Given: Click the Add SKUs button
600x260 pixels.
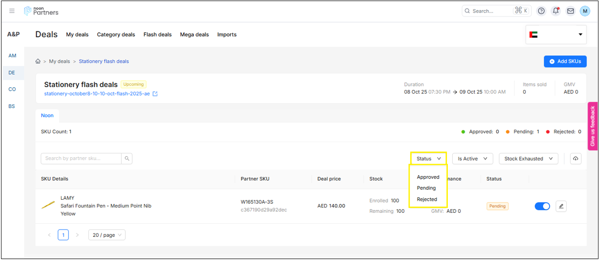Looking at the screenshot, I should click(x=565, y=61).
